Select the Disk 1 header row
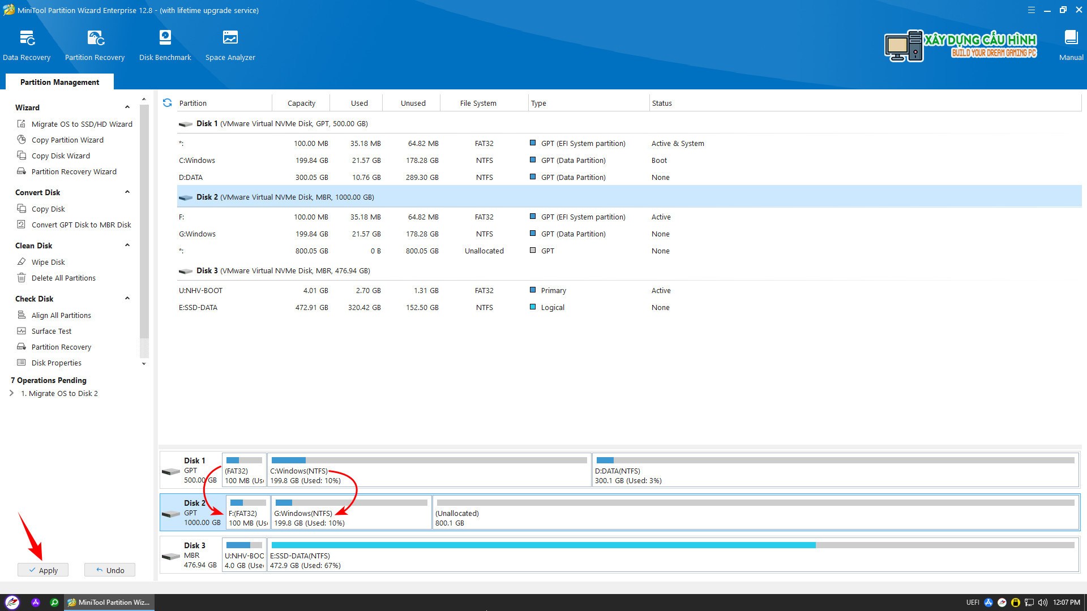Image resolution: width=1087 pixels, height=611 pixels. click(x=629, y=123)
